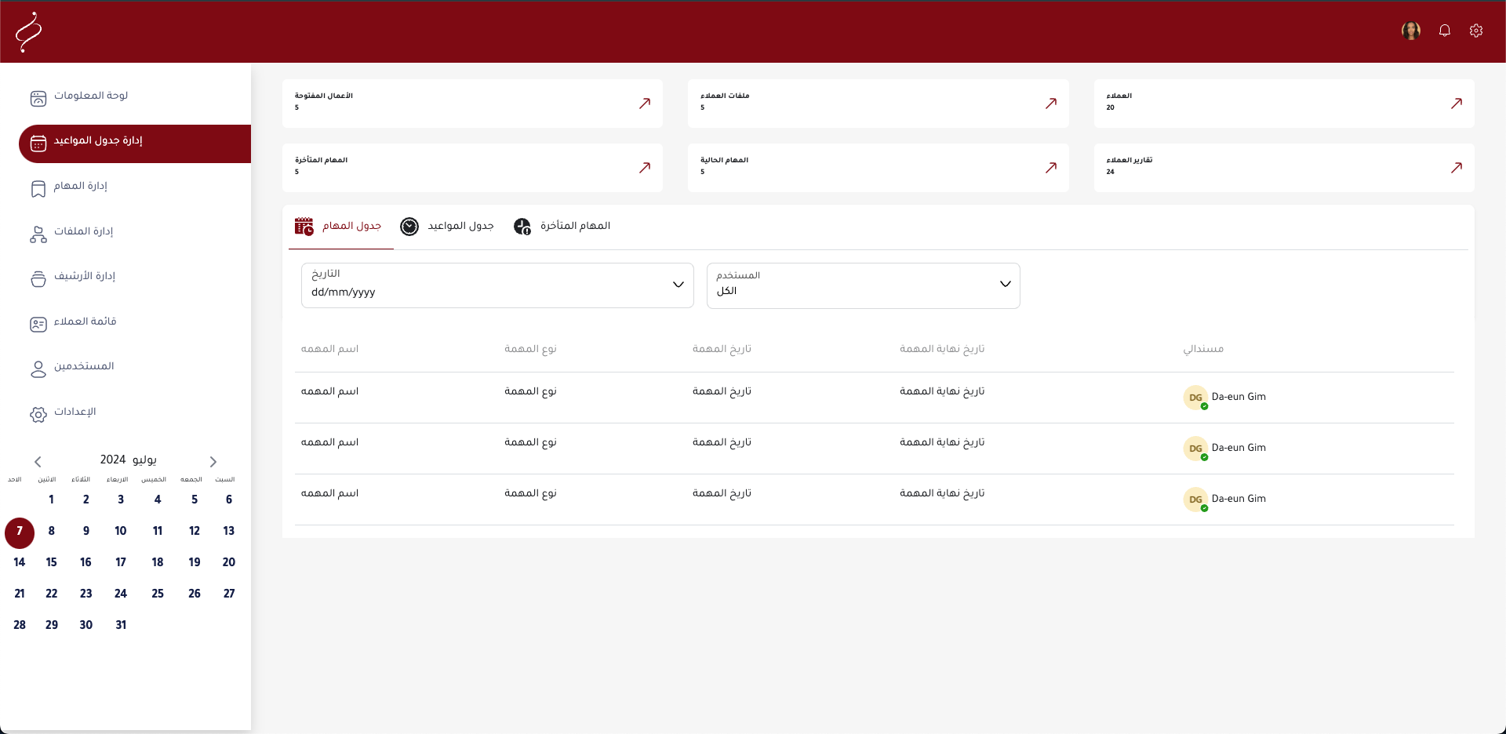Go to previous month in calendar
Screen dimensions: 1506x734
tap(38, 462)
